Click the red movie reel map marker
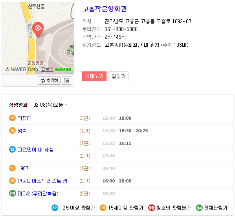Viewport: 235px width, 217px height. tap(38, 29)
